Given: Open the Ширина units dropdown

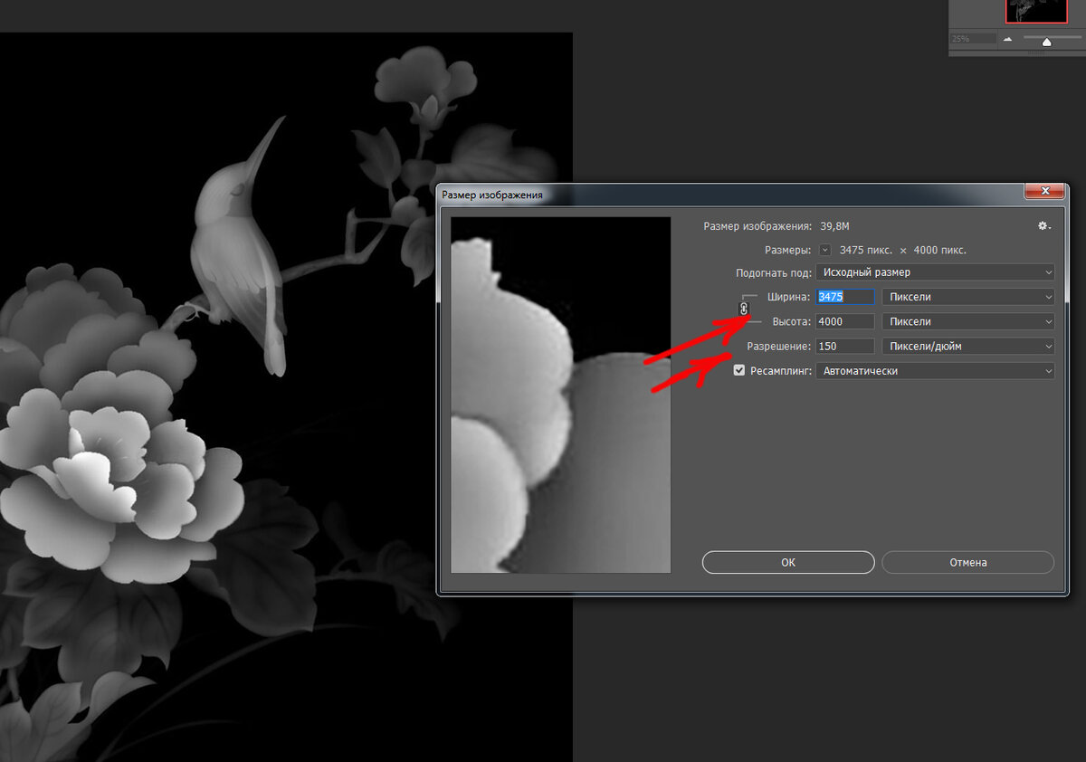Looking at the screenshot, I should point(968,296).
